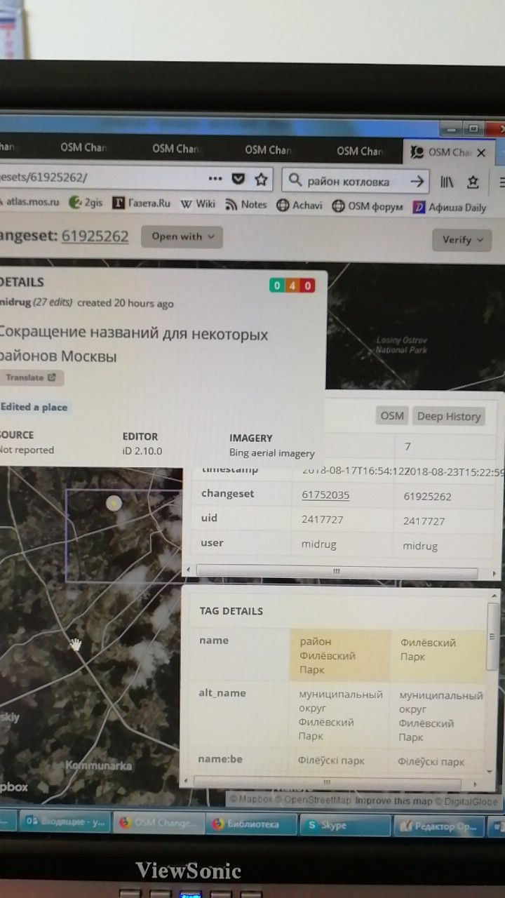The height and width of the screenshot is (898, 505).
Task: Open the Achavi bookmark
Action: point(299,205)
